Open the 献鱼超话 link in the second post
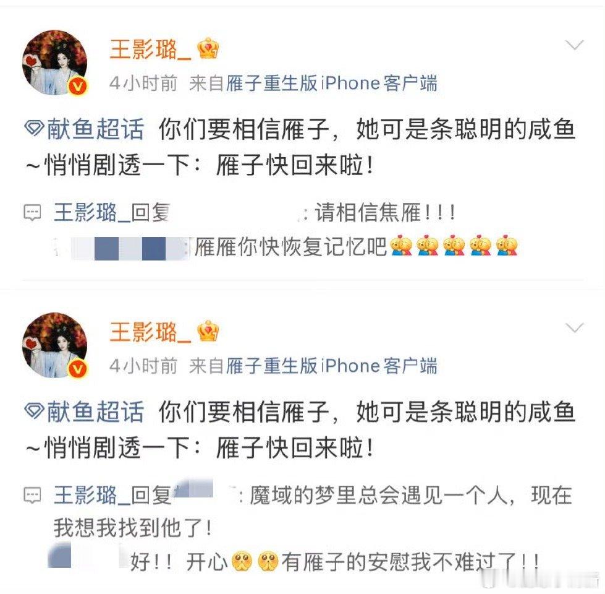Image resolution: width=605 pixels, height=594 pixels. (95, 411)
